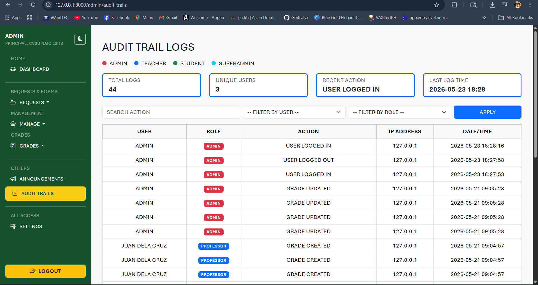Image resolution: width=538 pixels, height=285 pixels.
Task: Click the red Admin legend dot
Action: (x=105, y=63)
